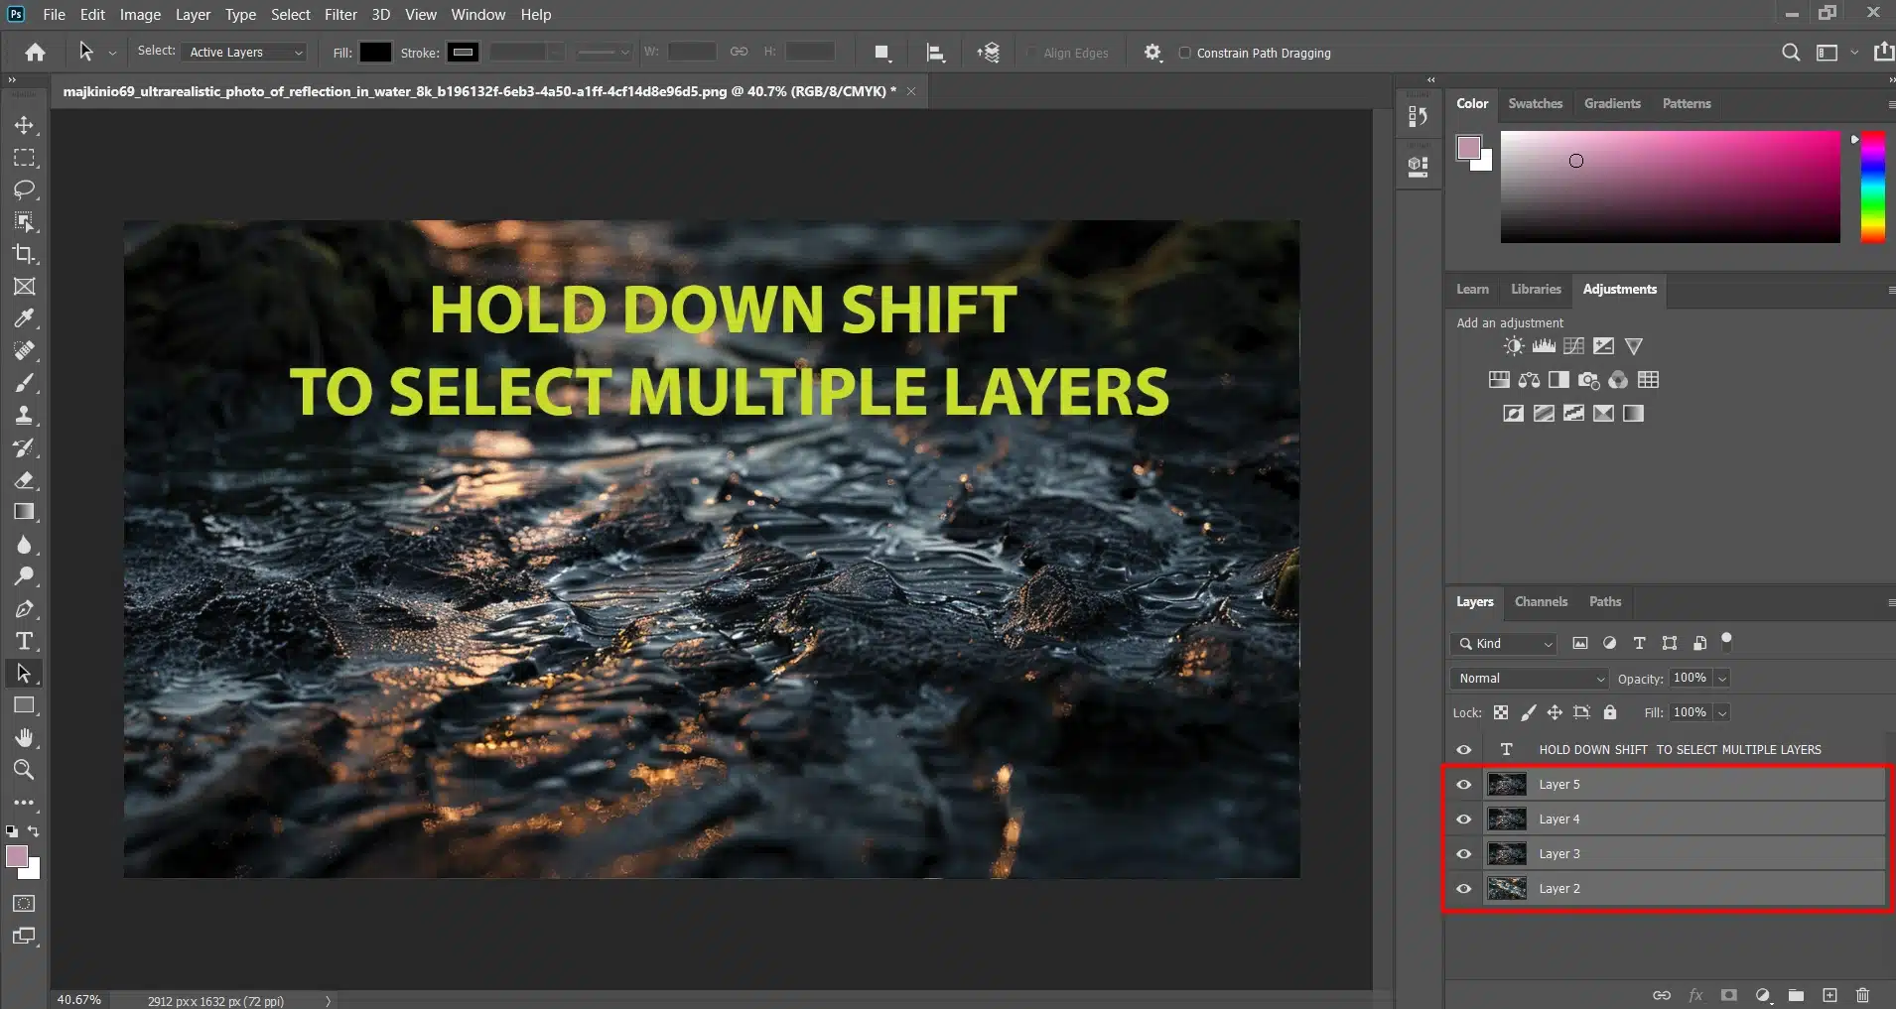Select the Hand tool
This screenshot has height=1009, width=1896.
point(24,737)
